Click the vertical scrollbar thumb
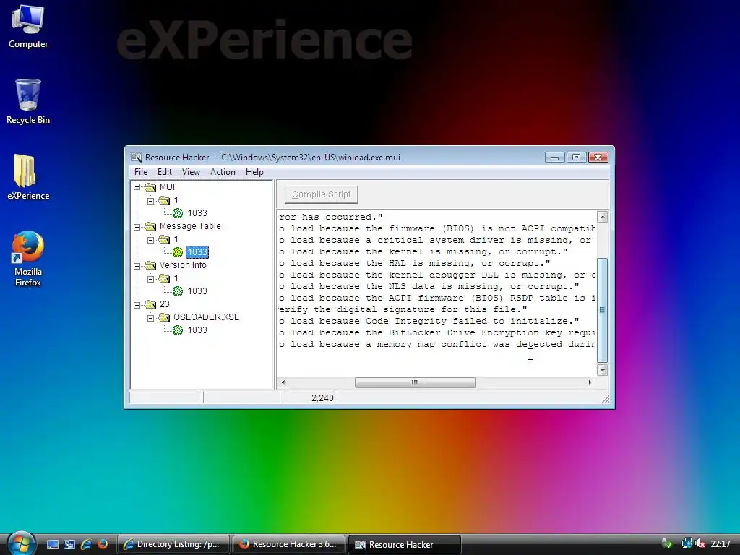740x555 pixels. [x=602, y=310]
